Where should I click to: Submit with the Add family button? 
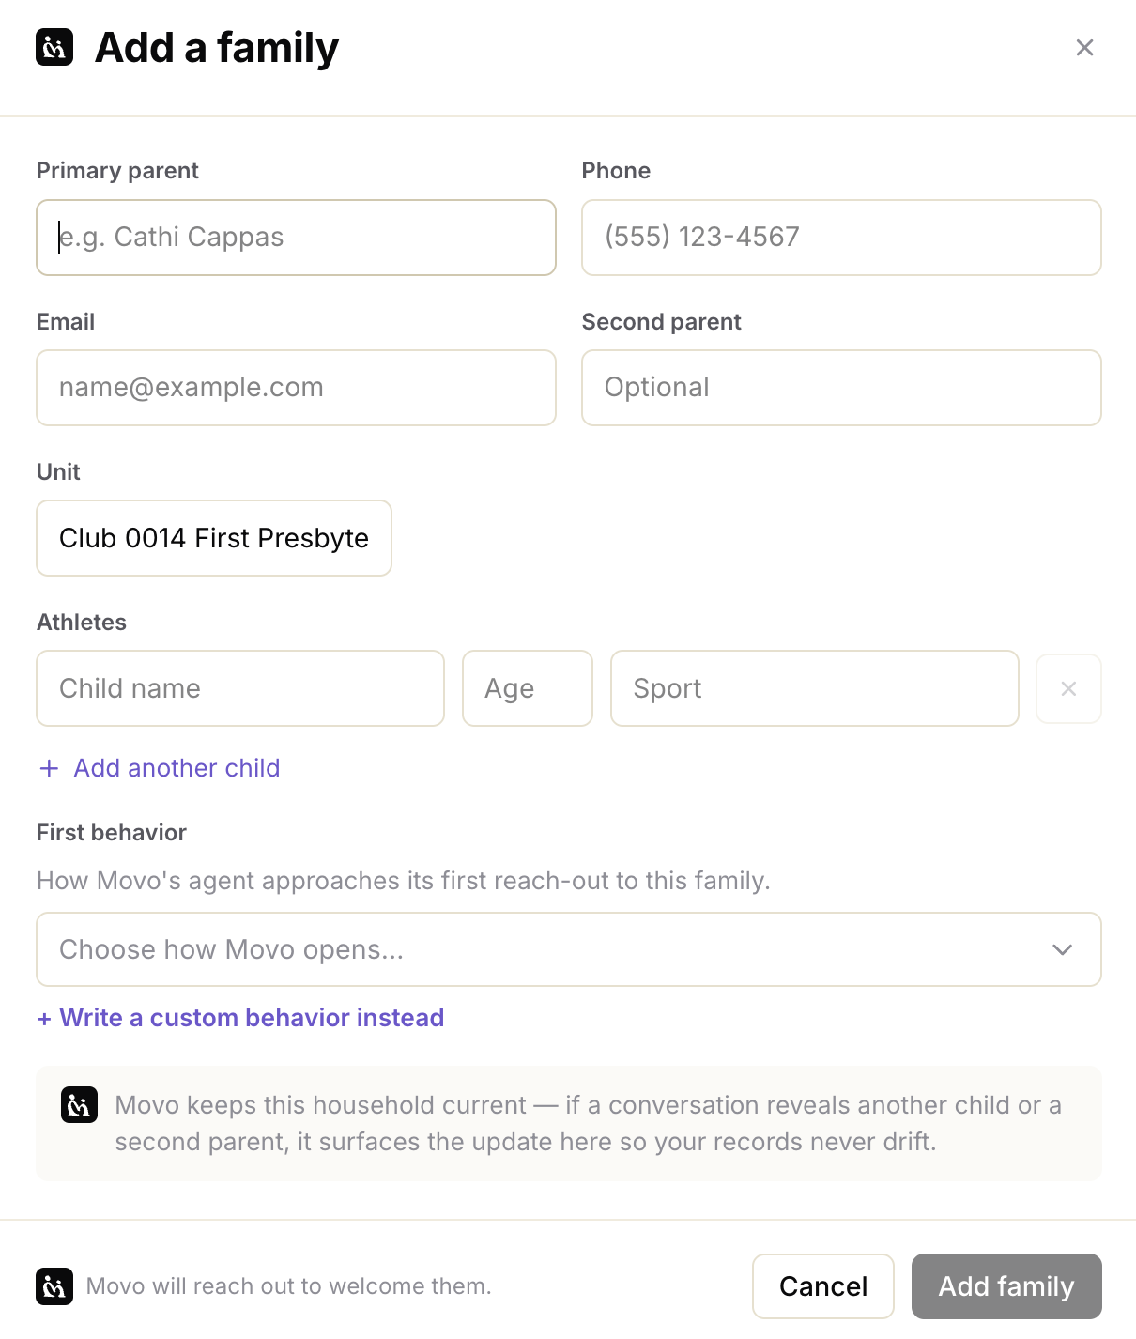(1006, 1286)
